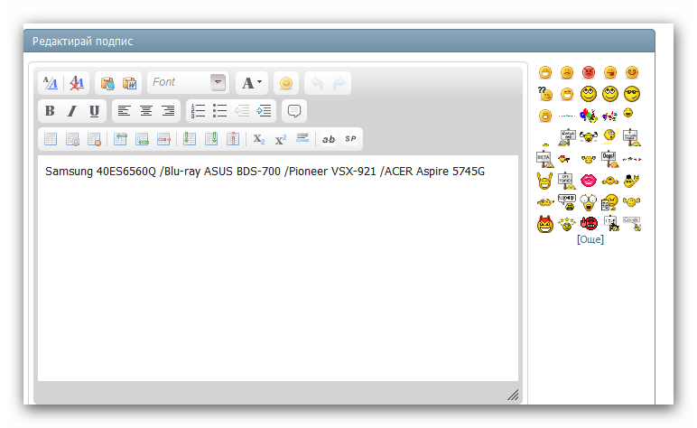The height and width of the screenshot is (428, 697).
Task: Insert the BETA sign smiley
Action: click(x=544, y=159)
